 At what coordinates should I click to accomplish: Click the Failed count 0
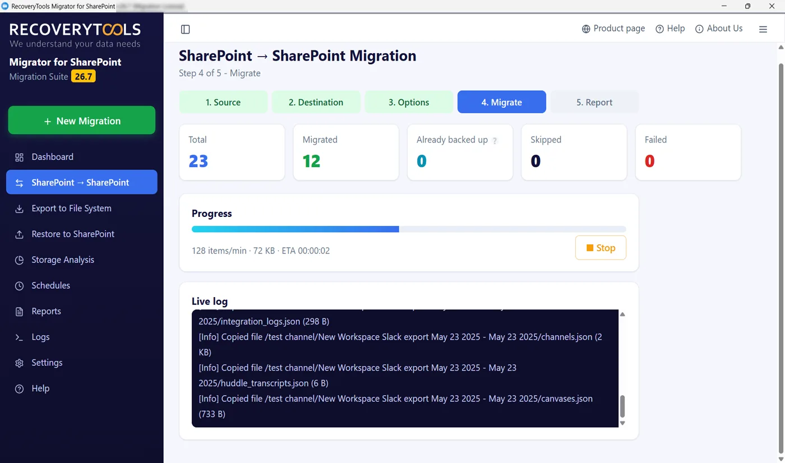tap(650, 161)
